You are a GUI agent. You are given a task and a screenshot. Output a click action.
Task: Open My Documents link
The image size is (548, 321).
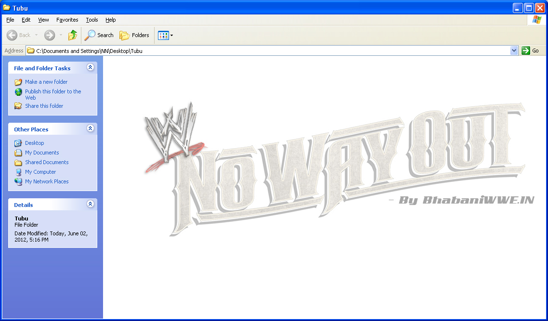click(x=42, y=153)
